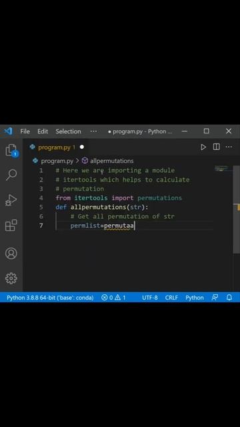Click allpermutations symbol in breadcrumb
240x427 pixels.
click(x=111, y=161)
